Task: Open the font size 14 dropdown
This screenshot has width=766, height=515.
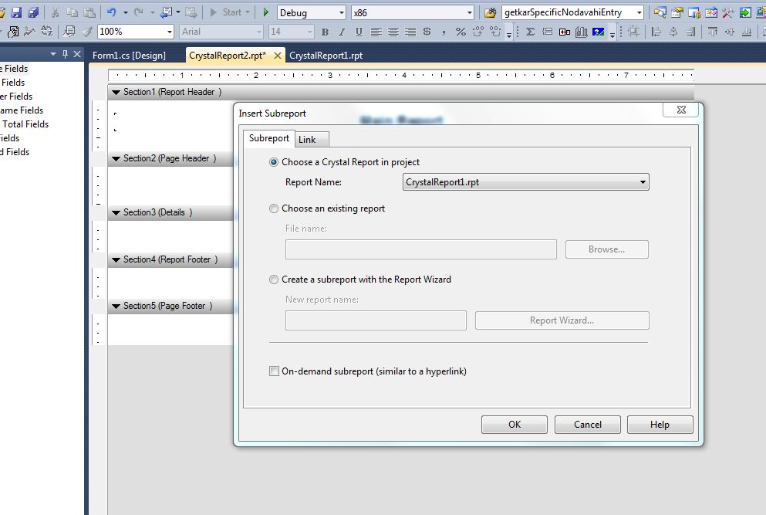Action: (291, 32)
